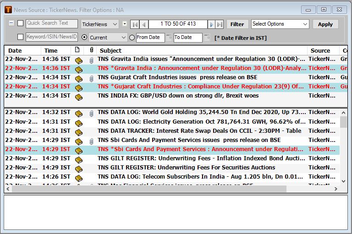
Task: Open paperclip attachment for Sbi Cards issues row
Action: pos(91,141)
